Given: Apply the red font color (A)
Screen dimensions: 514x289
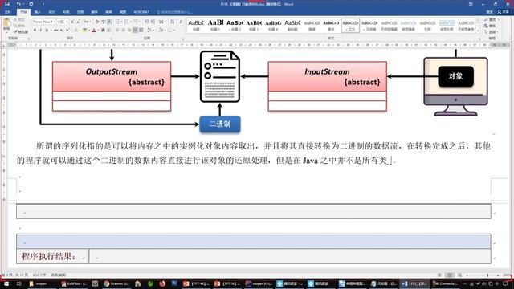Looking at the screenshot, I should point(94,31).
